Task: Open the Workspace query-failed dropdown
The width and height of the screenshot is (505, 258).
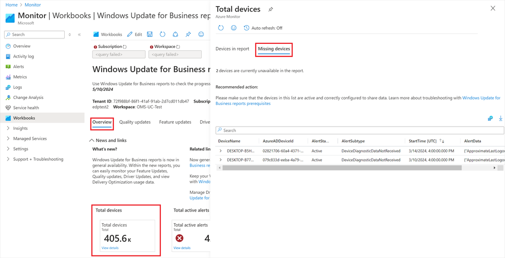Action: [x=175, y=55]
